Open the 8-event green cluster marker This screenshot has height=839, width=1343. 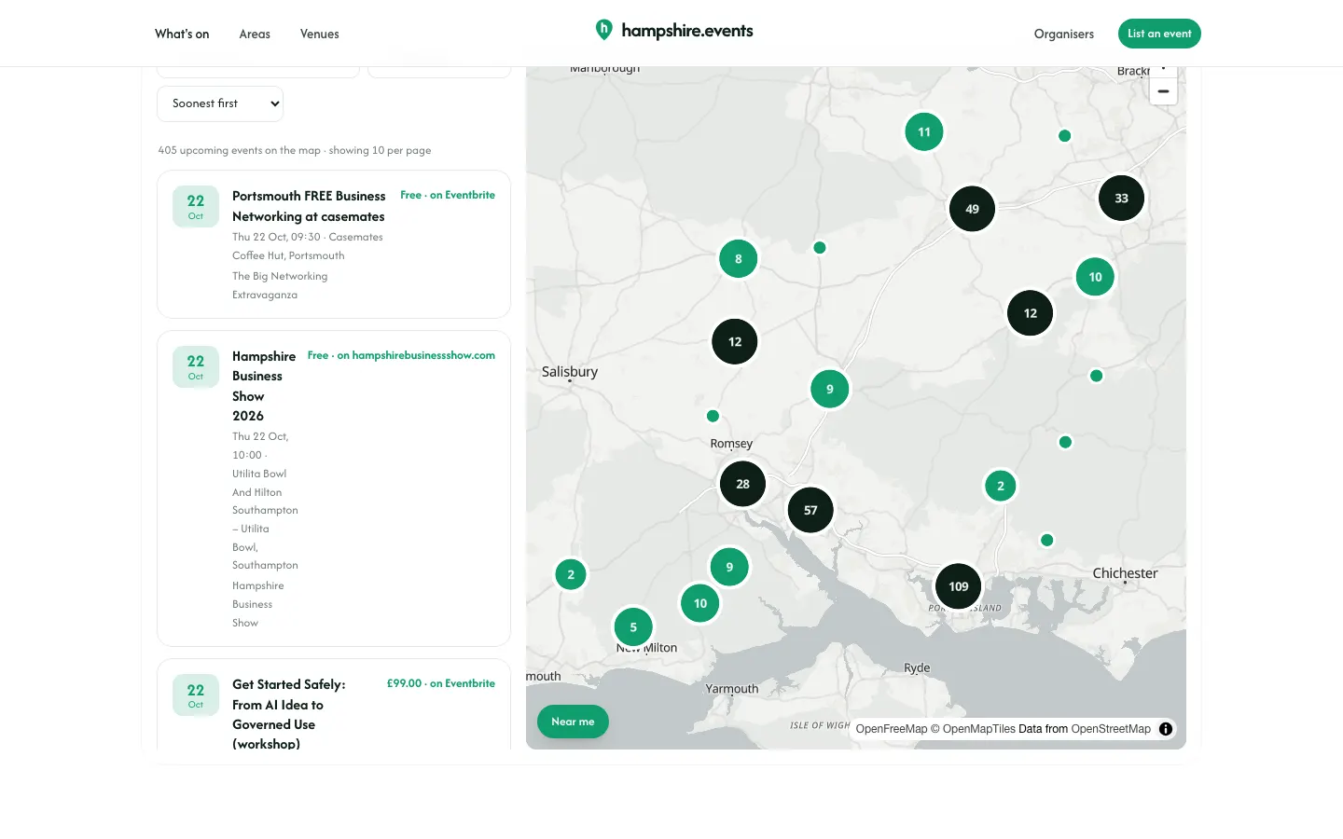tap(739, 259)
